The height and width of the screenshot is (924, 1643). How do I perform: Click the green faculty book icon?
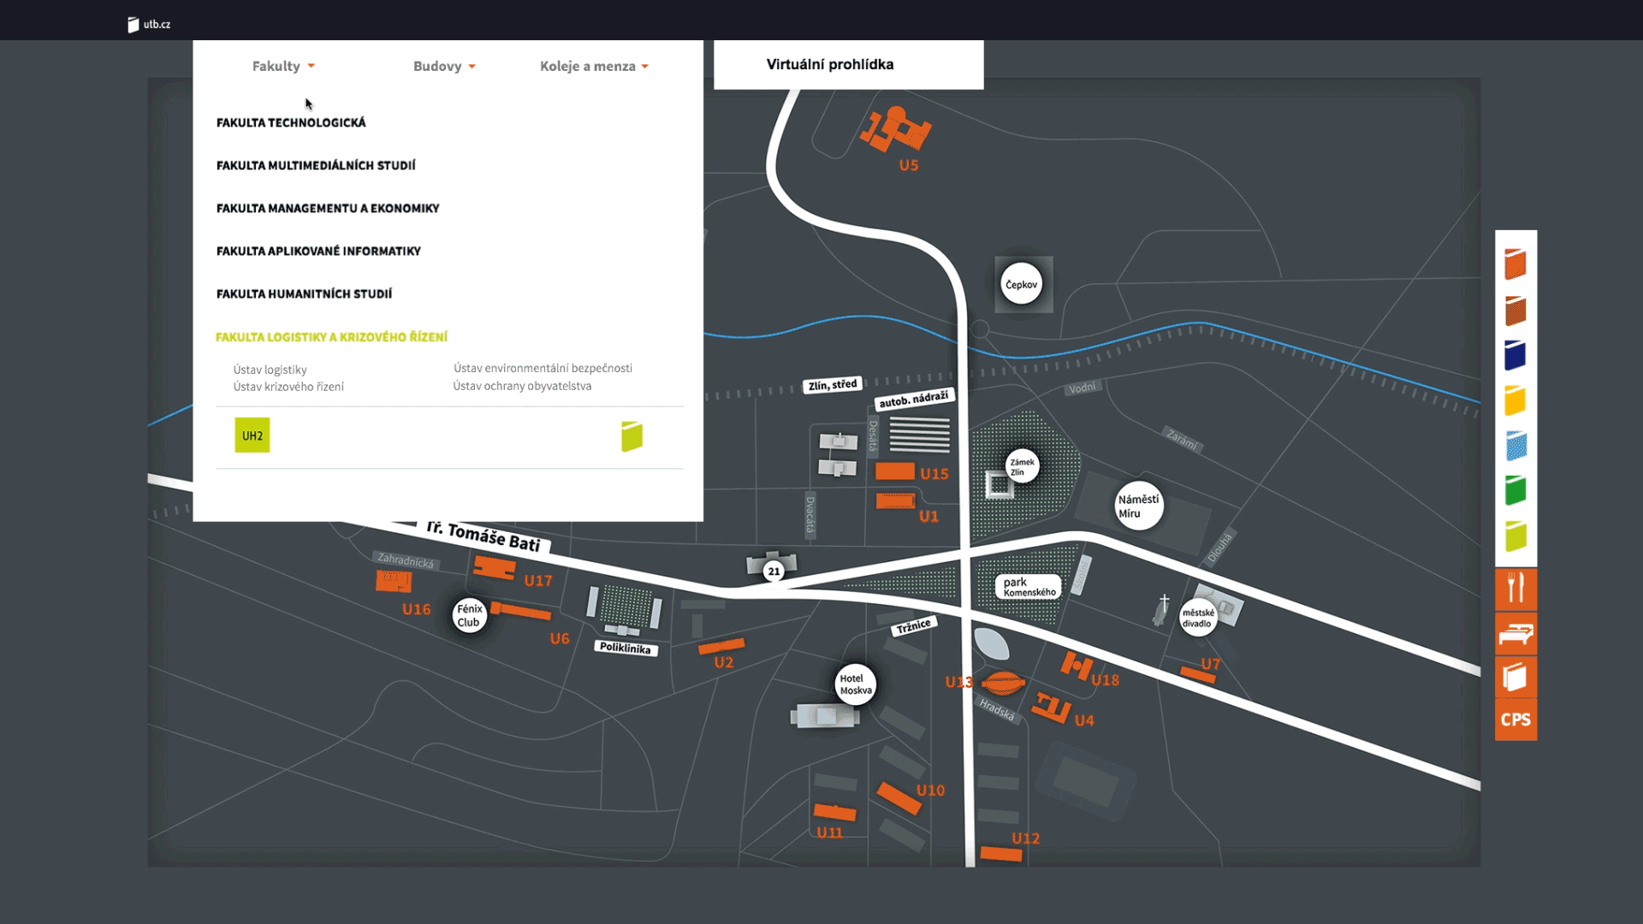click(1515, 490)
